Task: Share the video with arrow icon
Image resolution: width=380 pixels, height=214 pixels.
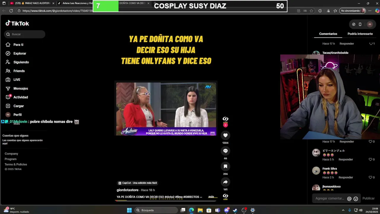Action: pyautogui.click(x=225, y=182)
